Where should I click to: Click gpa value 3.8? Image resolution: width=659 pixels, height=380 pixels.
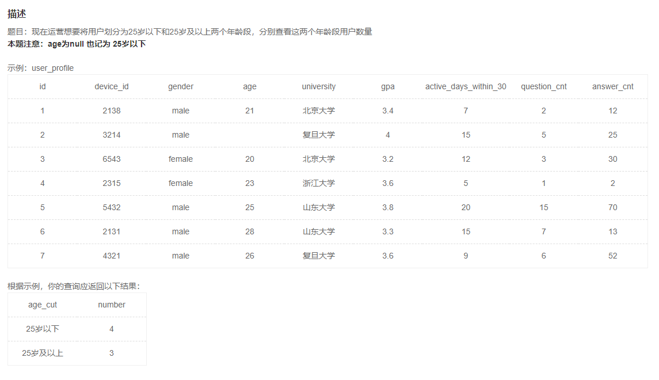click(x=388, y=207)
